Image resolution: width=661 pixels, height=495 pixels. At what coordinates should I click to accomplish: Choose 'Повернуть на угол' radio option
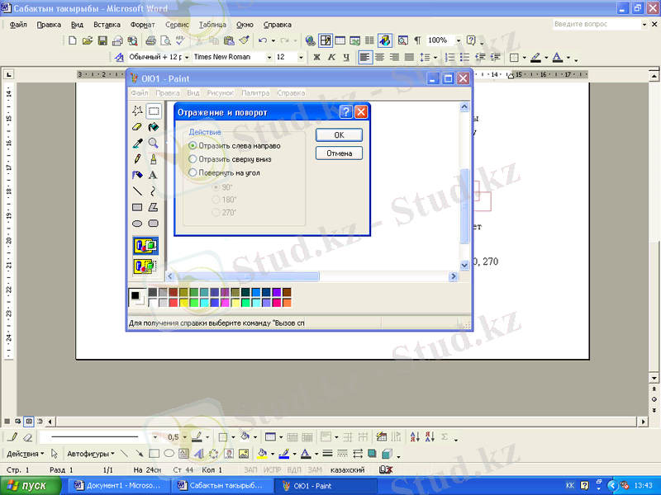tap(193, 173)
